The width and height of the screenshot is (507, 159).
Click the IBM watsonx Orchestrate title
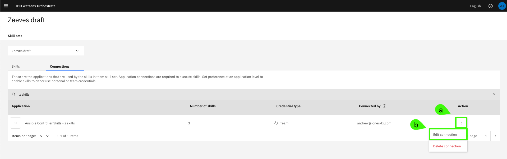pyautogui.click(x=35, y=6)
